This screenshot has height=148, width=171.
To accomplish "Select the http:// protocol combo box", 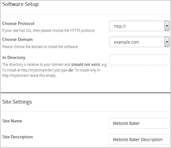I will point(139,26).
